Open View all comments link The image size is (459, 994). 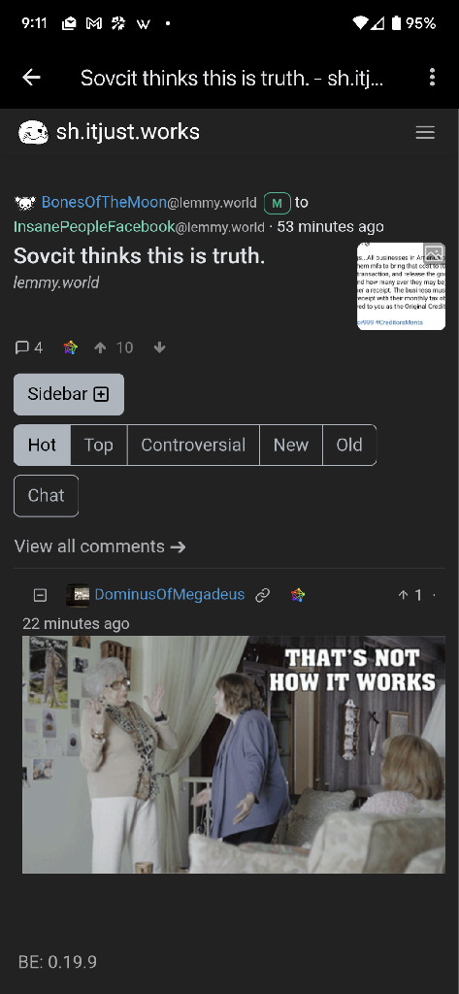pos(100,547)
